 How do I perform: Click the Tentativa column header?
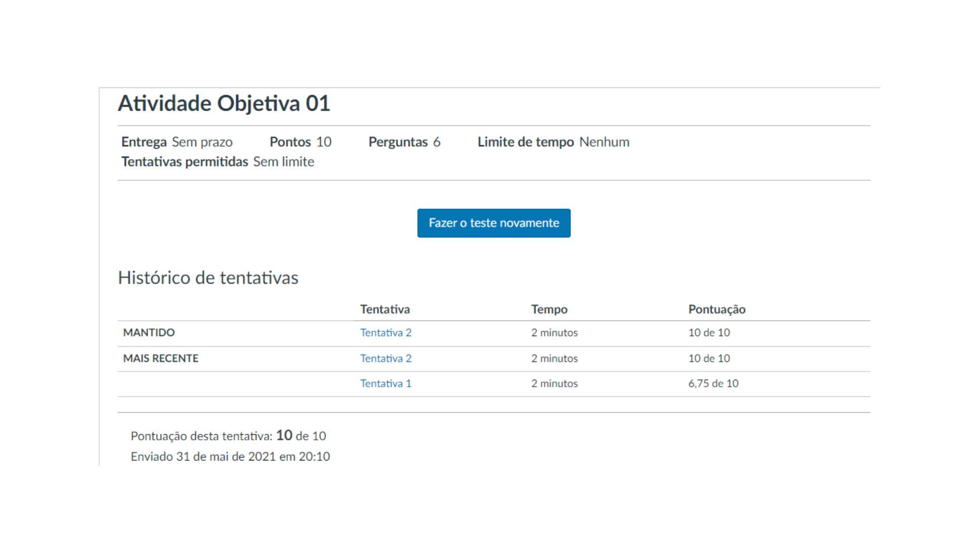point(385,309)
